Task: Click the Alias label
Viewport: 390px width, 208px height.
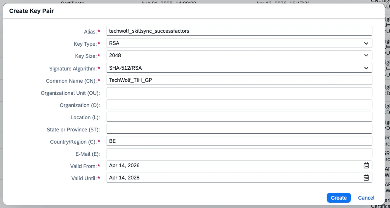Action: tap(90, 32)
